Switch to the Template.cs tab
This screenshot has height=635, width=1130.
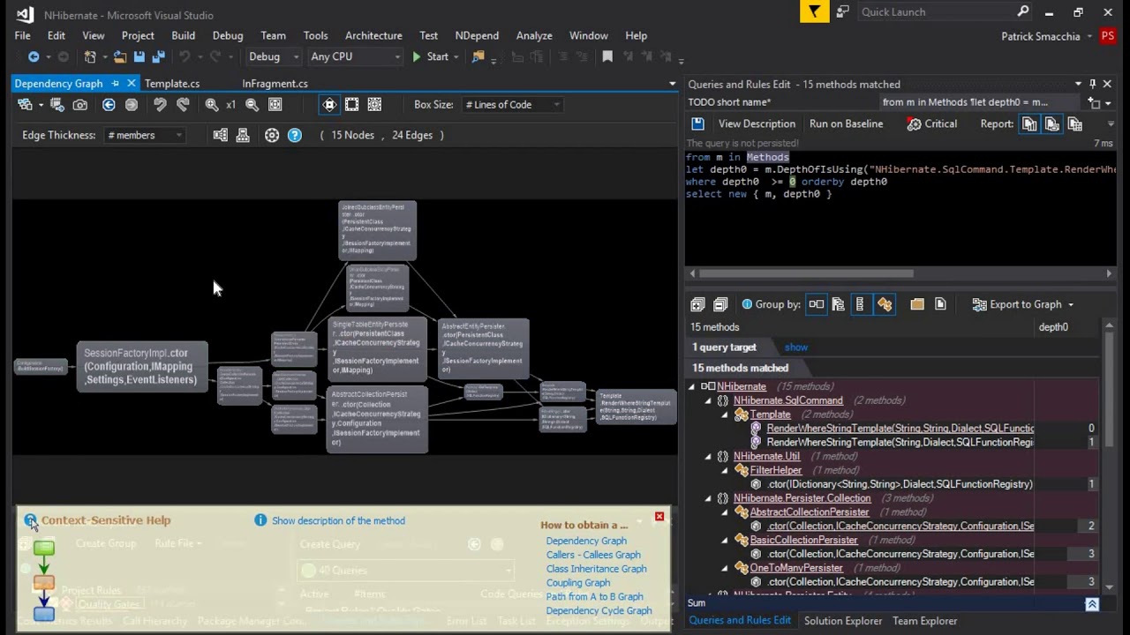(x=172, y=83)
